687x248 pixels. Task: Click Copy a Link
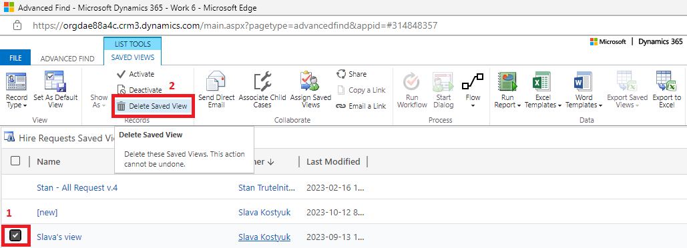pyautogui.click(x=361, y=90)
